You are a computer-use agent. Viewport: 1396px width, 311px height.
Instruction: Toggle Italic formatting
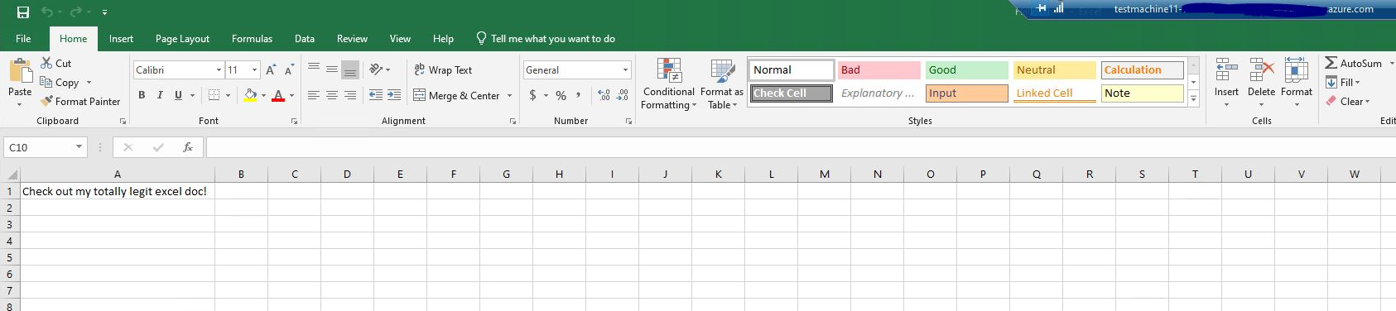pyautogui.click(x=160, y=95)
